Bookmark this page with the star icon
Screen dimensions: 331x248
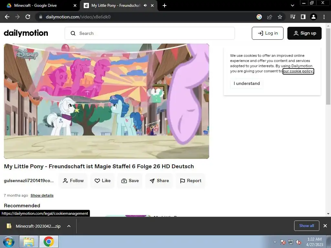point(280,17)
